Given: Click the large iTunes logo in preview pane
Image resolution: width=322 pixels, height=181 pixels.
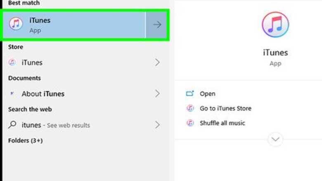Looking at the screenshot, I should coord(275,26).
